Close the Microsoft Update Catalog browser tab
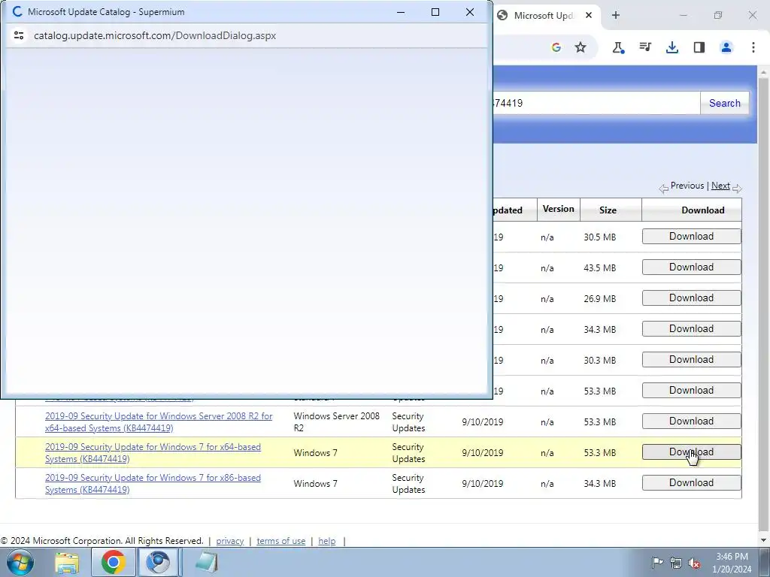The image size is (770, 577). pyautogui.click(x=589, y=15)
